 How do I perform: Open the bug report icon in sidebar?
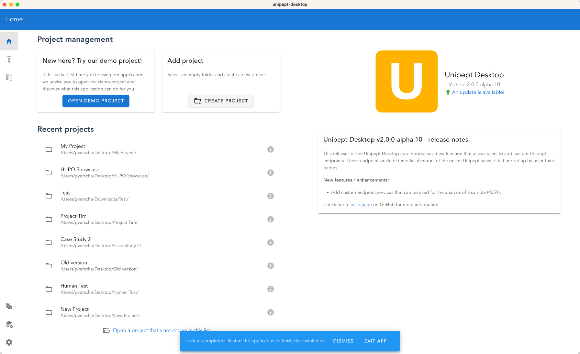point(9,306)
